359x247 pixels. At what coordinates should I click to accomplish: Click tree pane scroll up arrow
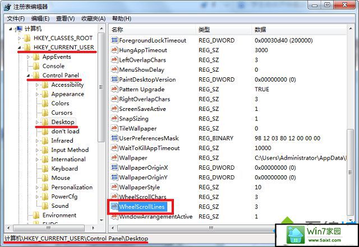pos(101,29)
